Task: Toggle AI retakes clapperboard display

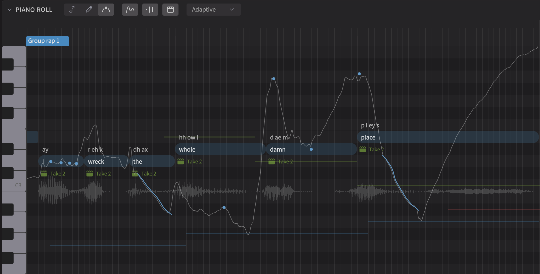Action: click(x=170, y=10)
